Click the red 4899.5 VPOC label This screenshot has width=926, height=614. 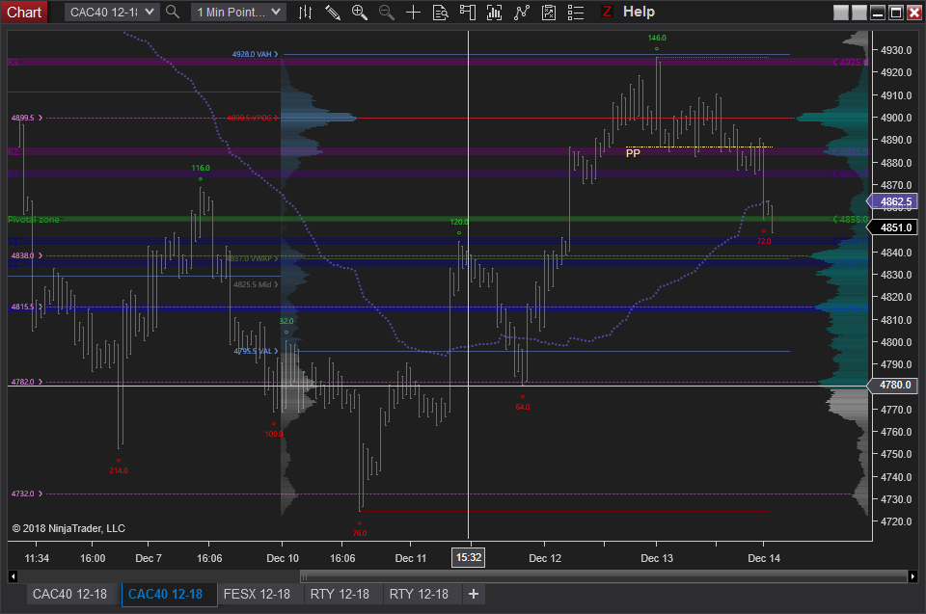pos(252,118)
